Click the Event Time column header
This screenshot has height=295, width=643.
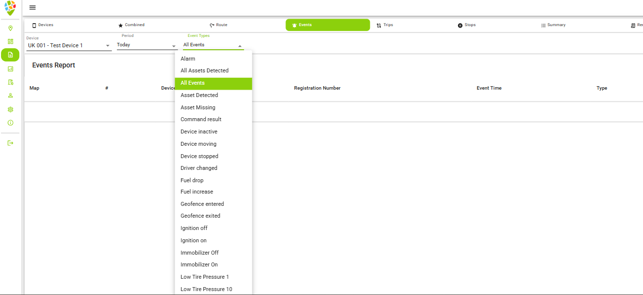tap(489, 88)
